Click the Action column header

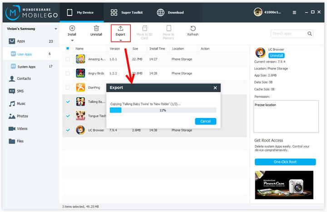pyautogui.click(x=205, y=49)
